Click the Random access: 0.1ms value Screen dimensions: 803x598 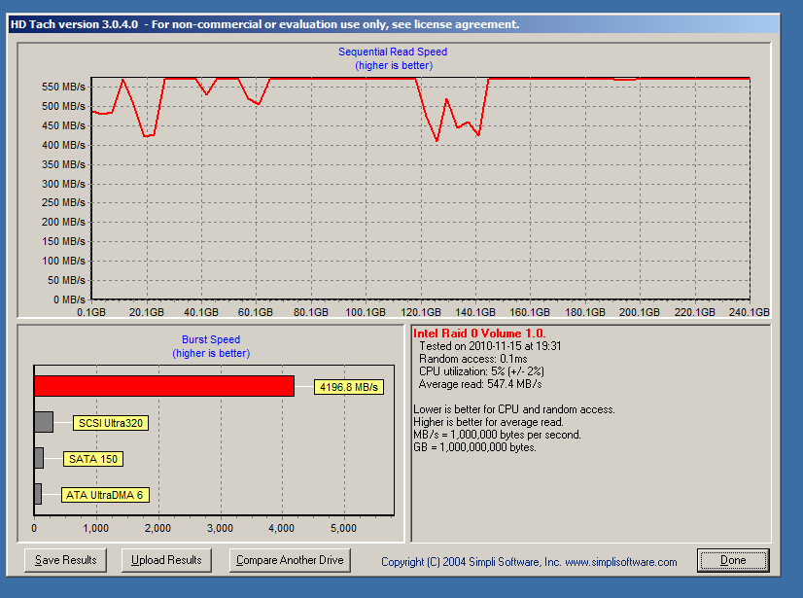pos(473,359)
